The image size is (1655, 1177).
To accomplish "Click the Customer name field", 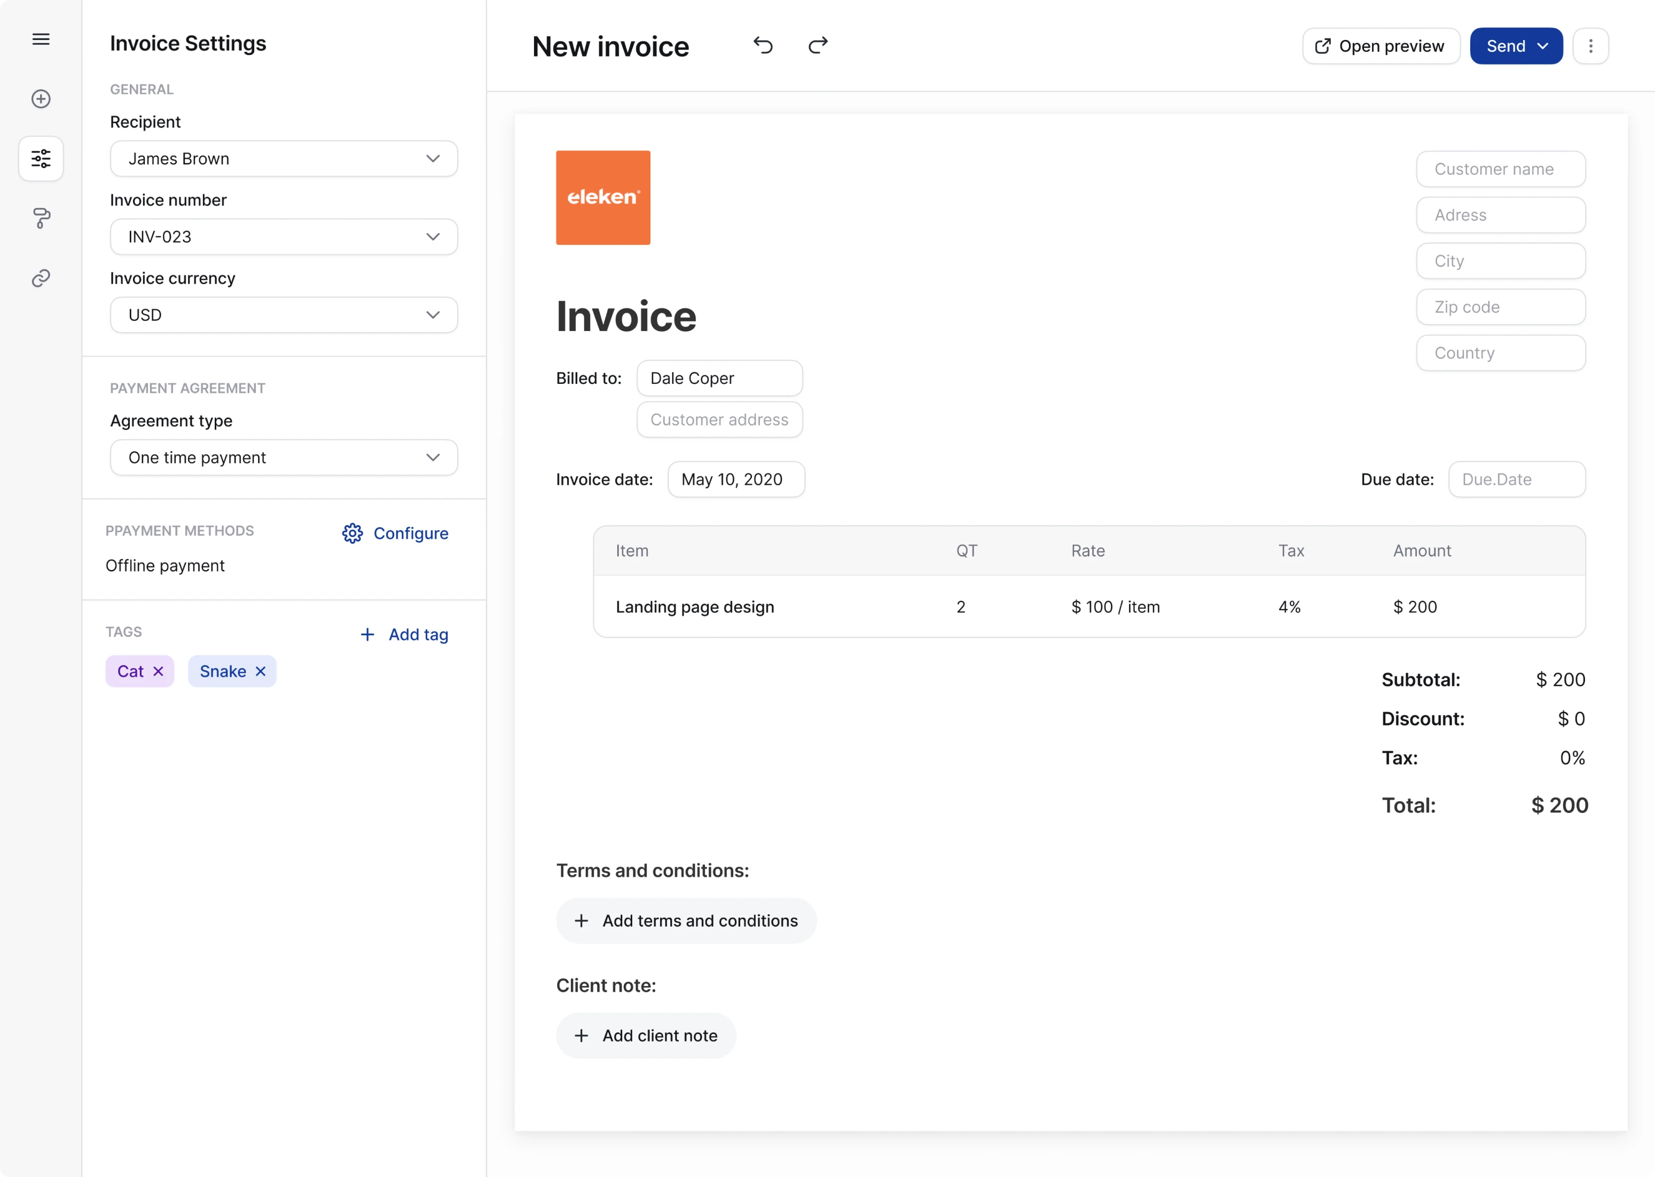I will click(1501, 169).
